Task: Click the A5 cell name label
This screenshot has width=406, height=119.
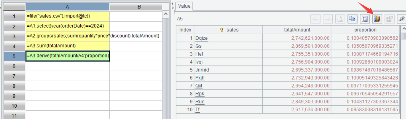Action: click(180, 19)
